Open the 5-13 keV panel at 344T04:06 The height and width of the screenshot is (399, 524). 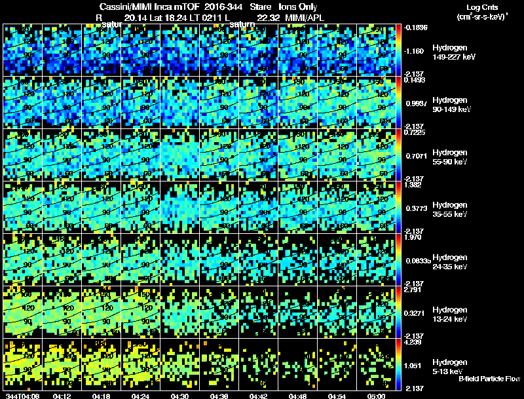[22, 364]
